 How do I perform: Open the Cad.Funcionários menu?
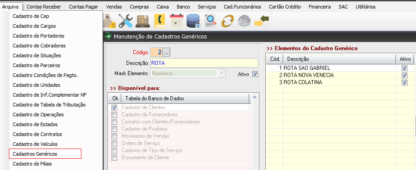[242, 7]
